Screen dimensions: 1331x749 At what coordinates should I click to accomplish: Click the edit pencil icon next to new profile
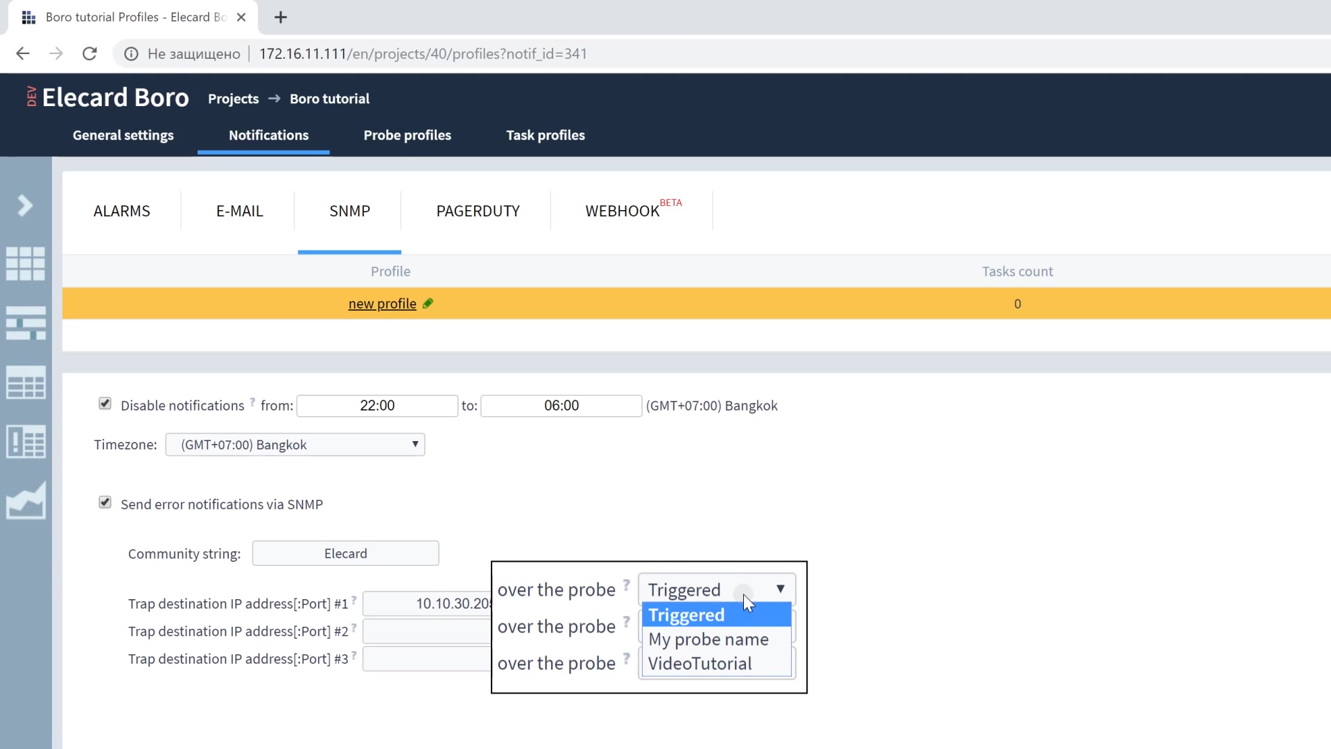click(x=428, y=302)
